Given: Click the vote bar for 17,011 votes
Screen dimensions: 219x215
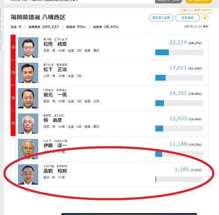Looking at the screenshot, I should [x=179, y=78].
